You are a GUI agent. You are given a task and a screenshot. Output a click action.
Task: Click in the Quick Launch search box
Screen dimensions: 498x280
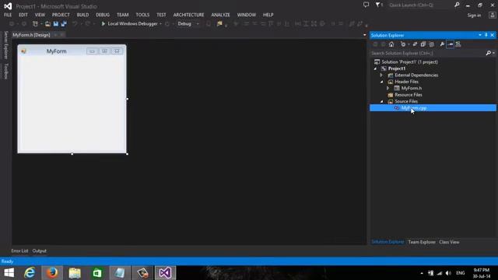(x=420, y=5)
